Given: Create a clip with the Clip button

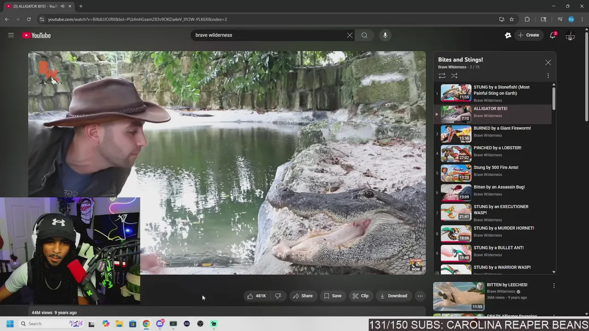Looking at the screenshot, I should pyautogui.click(x=360, y=296).
